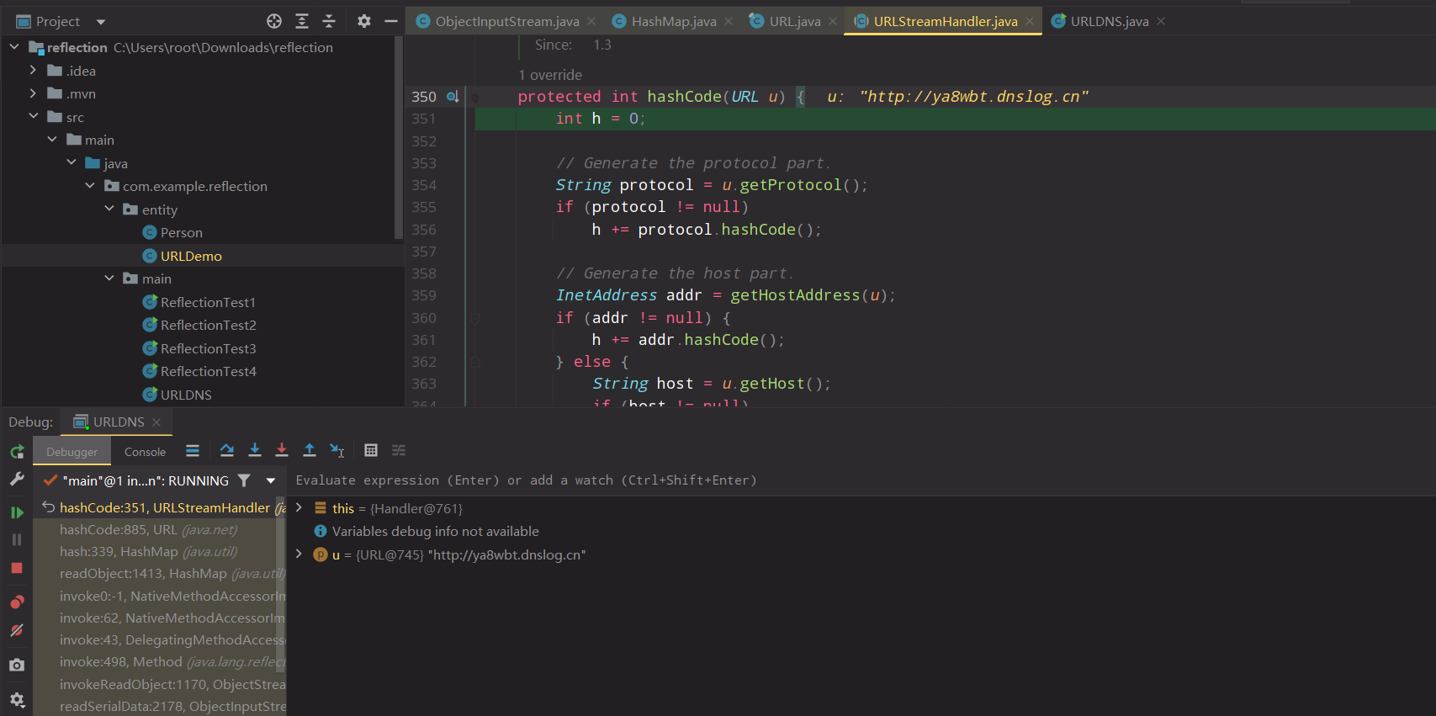Open Evaluate Expression calculator icon

371,451
